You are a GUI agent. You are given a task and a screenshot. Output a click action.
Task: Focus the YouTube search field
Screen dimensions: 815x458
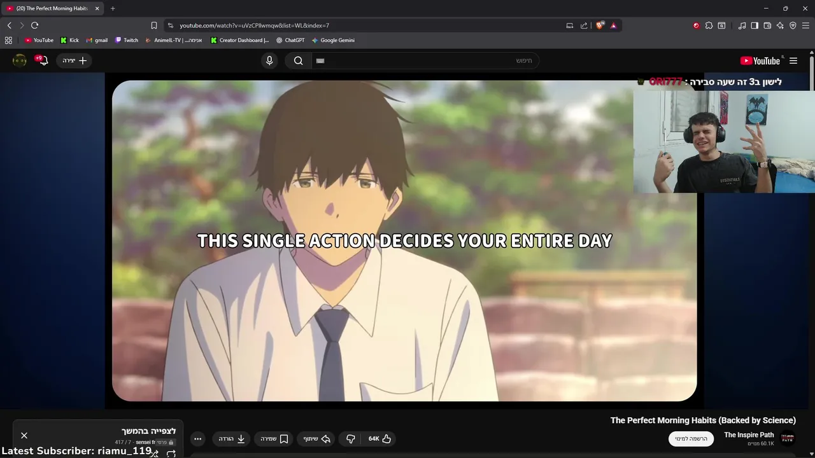pos(424,60)
